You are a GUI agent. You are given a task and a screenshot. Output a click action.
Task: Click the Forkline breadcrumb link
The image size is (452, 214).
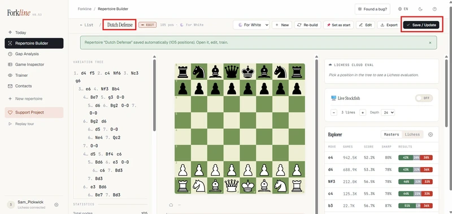click(x=84, y=9)
